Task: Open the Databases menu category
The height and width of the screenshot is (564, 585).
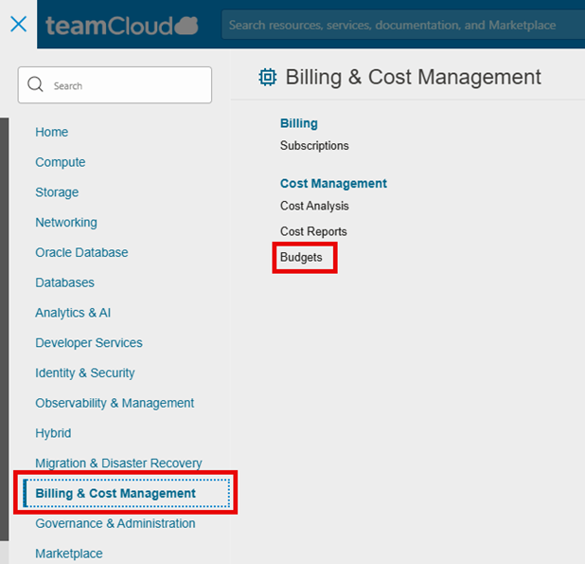Action: click(64, 282)
